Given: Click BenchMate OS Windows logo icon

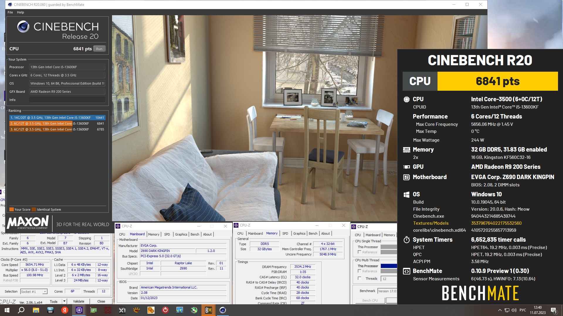Looking at the screenshot, I should click(406, 194).
